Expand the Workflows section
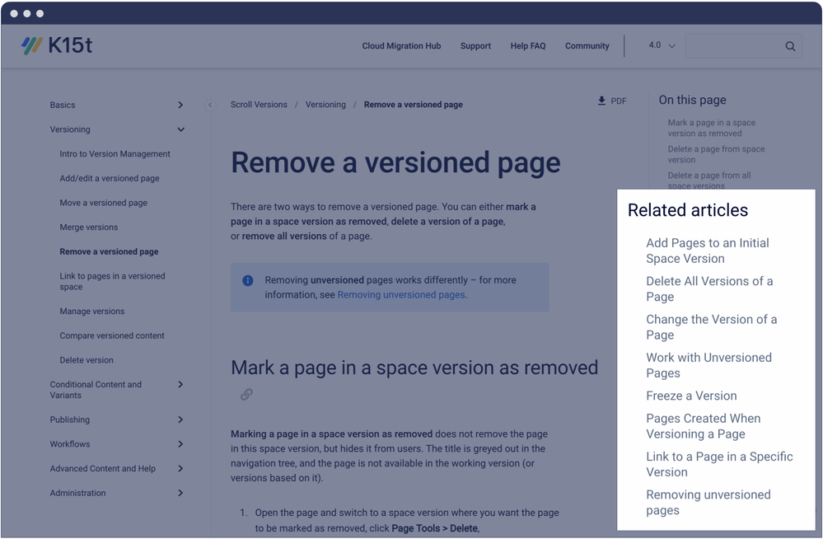The width and height of the screenshot is (823, 539). pos(180,444)
